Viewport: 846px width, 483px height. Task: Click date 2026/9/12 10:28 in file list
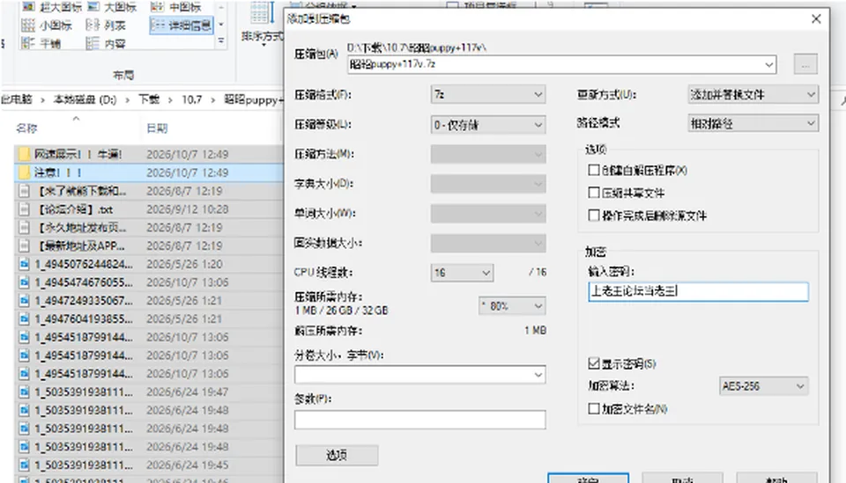187,209
